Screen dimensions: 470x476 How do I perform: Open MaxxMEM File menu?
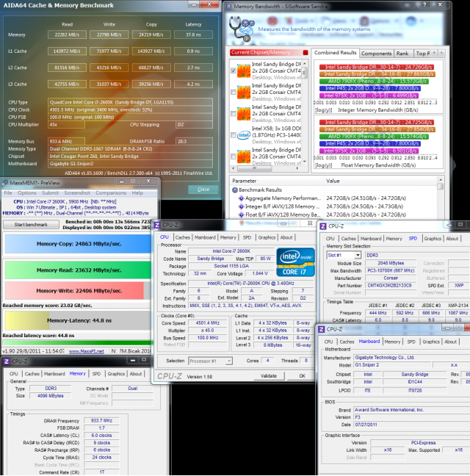click(x=8, y=192)
